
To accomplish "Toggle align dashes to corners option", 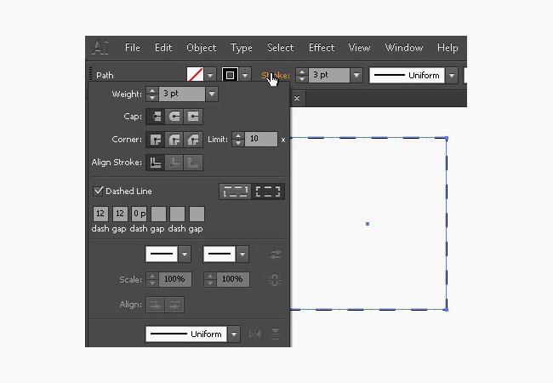I will pos(270,191).
